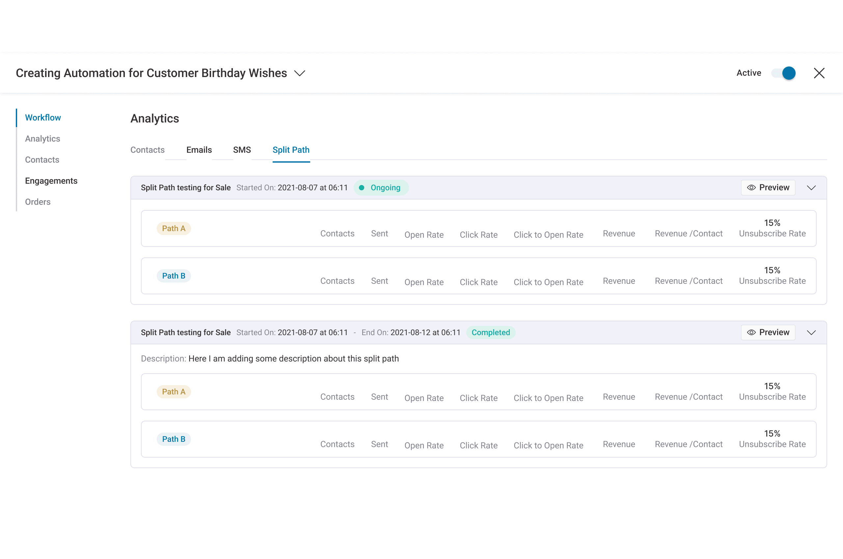Image resolution: width=843 pixels, height=559 pixels.
Task: Preview the Completed split path test
Action: pyautogui.click(x=768, y=332)
